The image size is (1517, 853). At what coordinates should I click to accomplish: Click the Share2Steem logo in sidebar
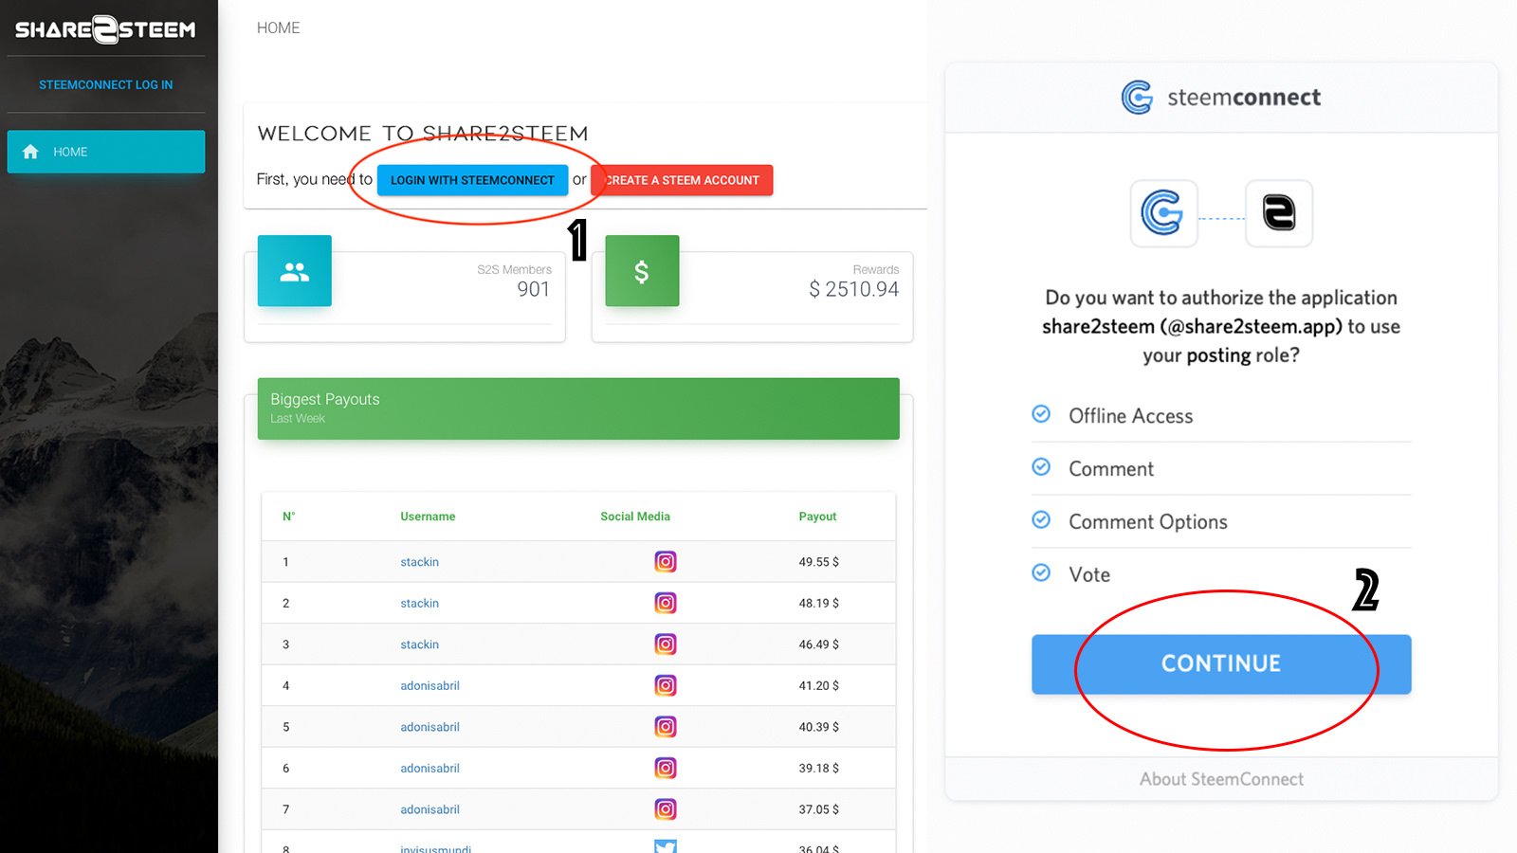[x=105, y=29]
